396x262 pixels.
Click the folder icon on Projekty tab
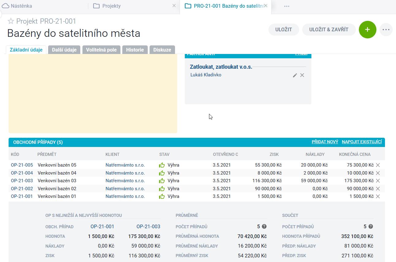tap(97, 6)
